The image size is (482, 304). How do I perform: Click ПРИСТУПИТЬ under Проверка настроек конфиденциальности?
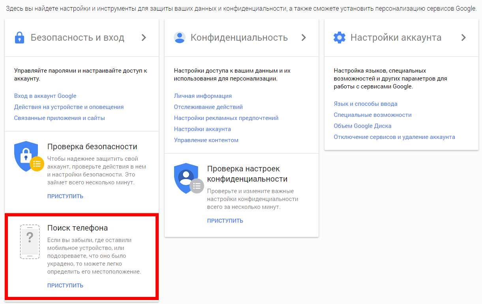[x=225, y=221]
